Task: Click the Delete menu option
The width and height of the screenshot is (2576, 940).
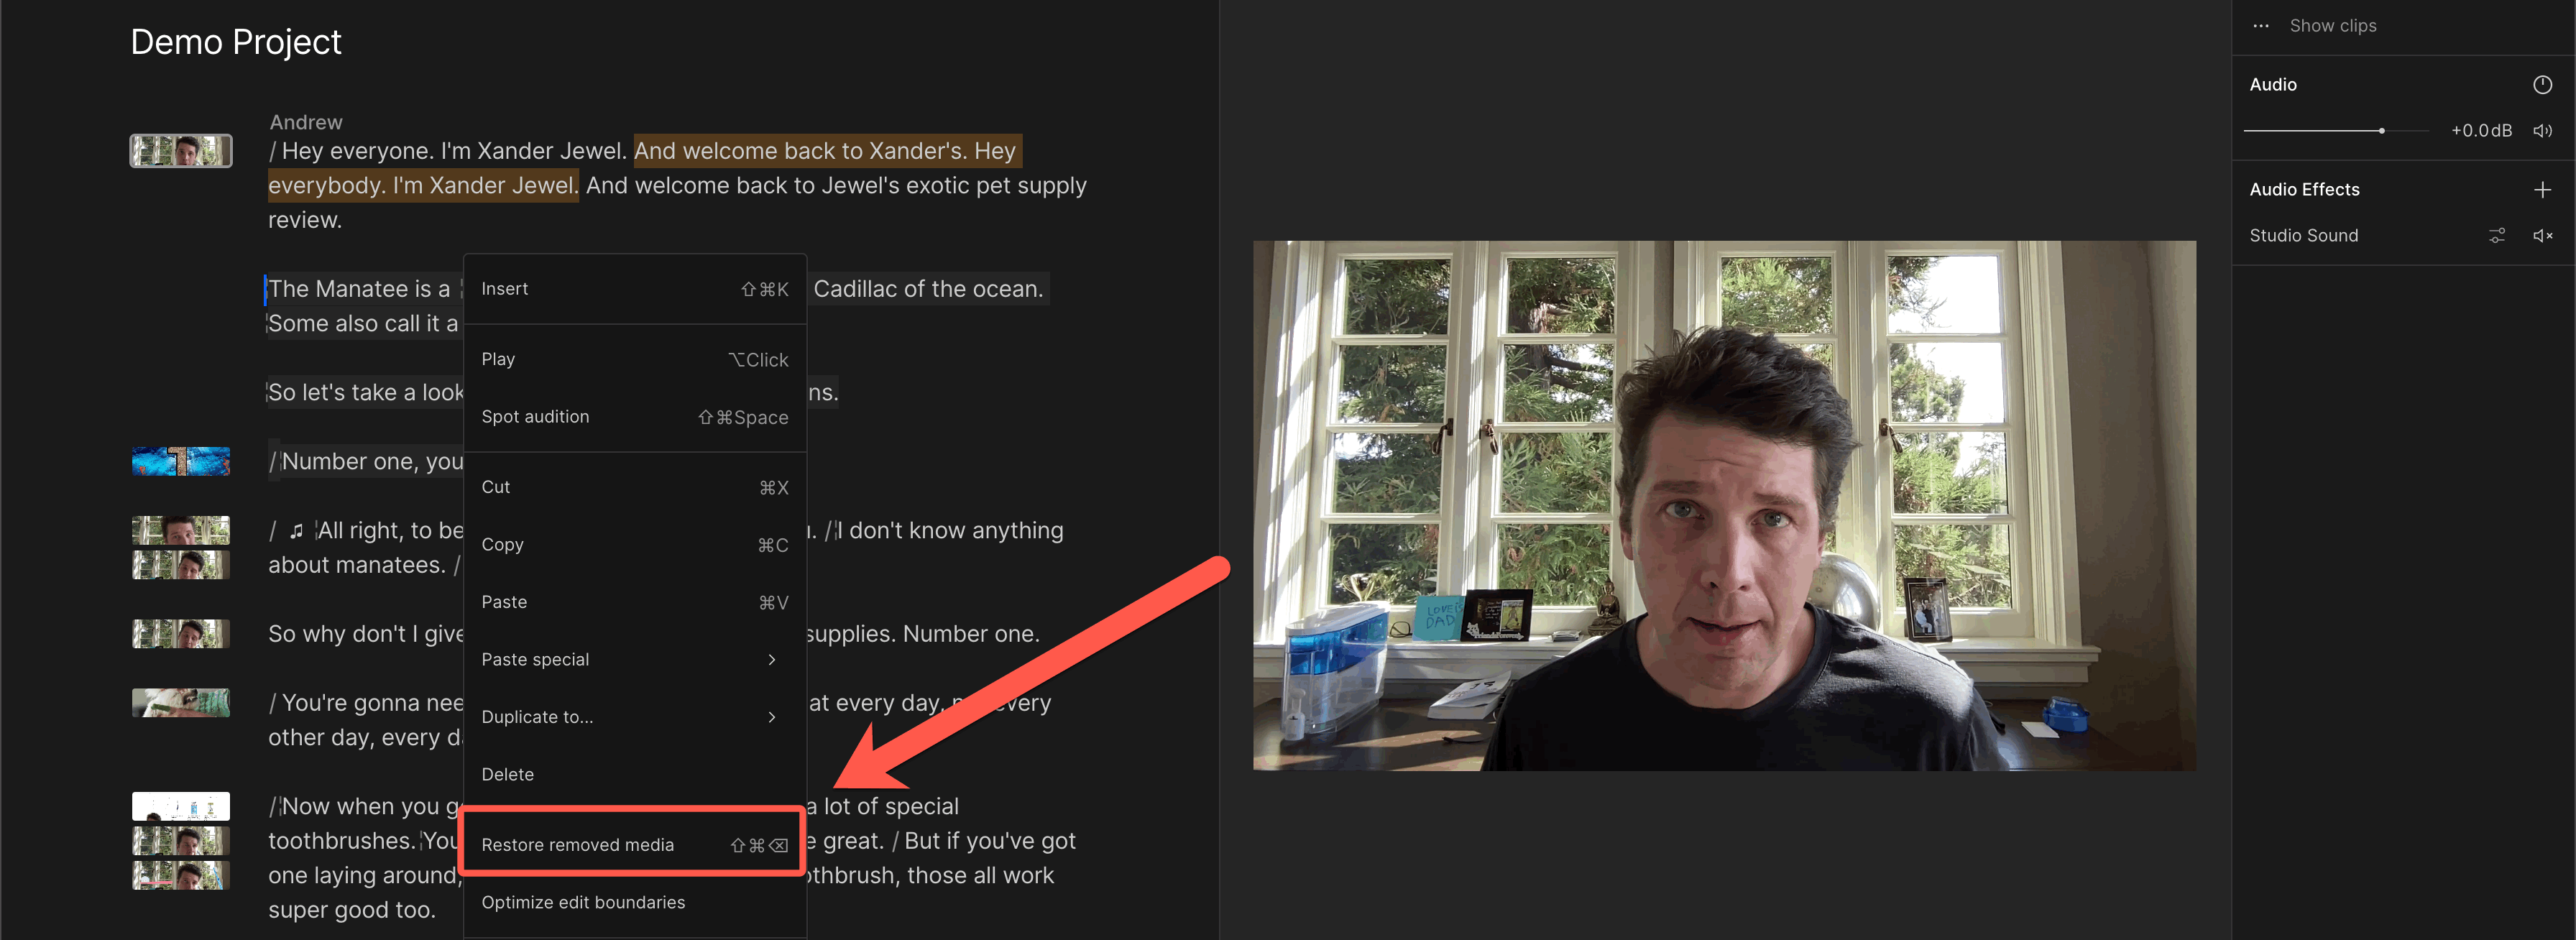Action: [x=634, y=774]
